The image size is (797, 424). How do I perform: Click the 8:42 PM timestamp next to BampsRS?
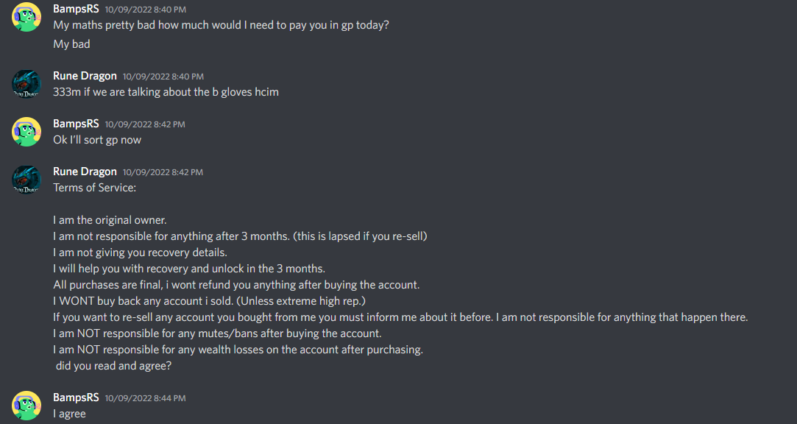(145, 124)
